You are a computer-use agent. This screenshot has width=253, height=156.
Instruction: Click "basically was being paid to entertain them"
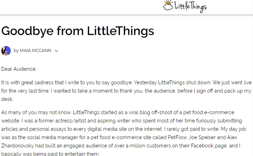[50, 154]
